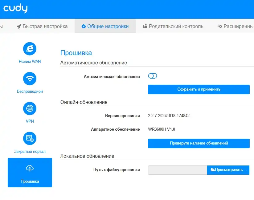Select the Прошивка cloud-upload icon
The image size is (254, 200).
(30, 167)
